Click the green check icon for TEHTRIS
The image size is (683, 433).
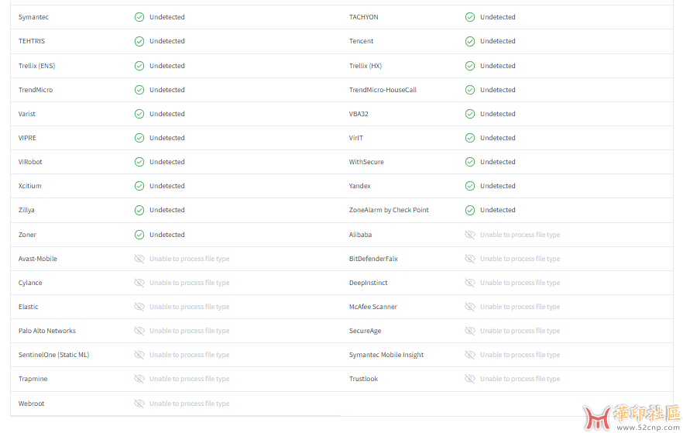[x=139, y=41]
